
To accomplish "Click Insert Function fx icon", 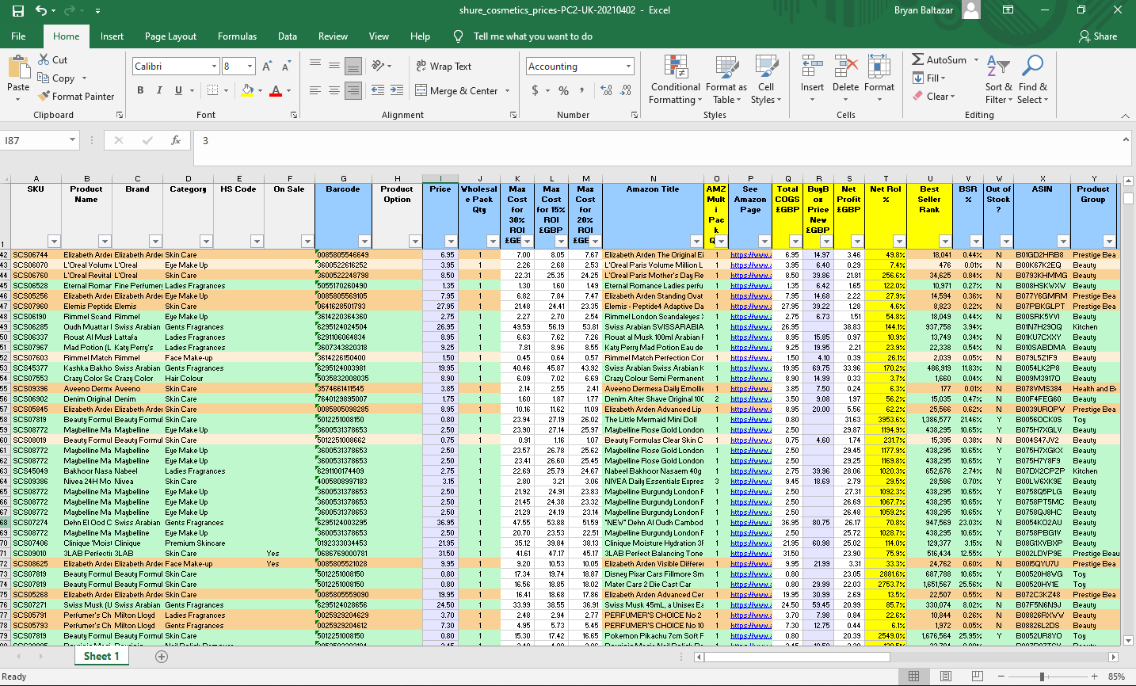I will click(x=176, y=140).
